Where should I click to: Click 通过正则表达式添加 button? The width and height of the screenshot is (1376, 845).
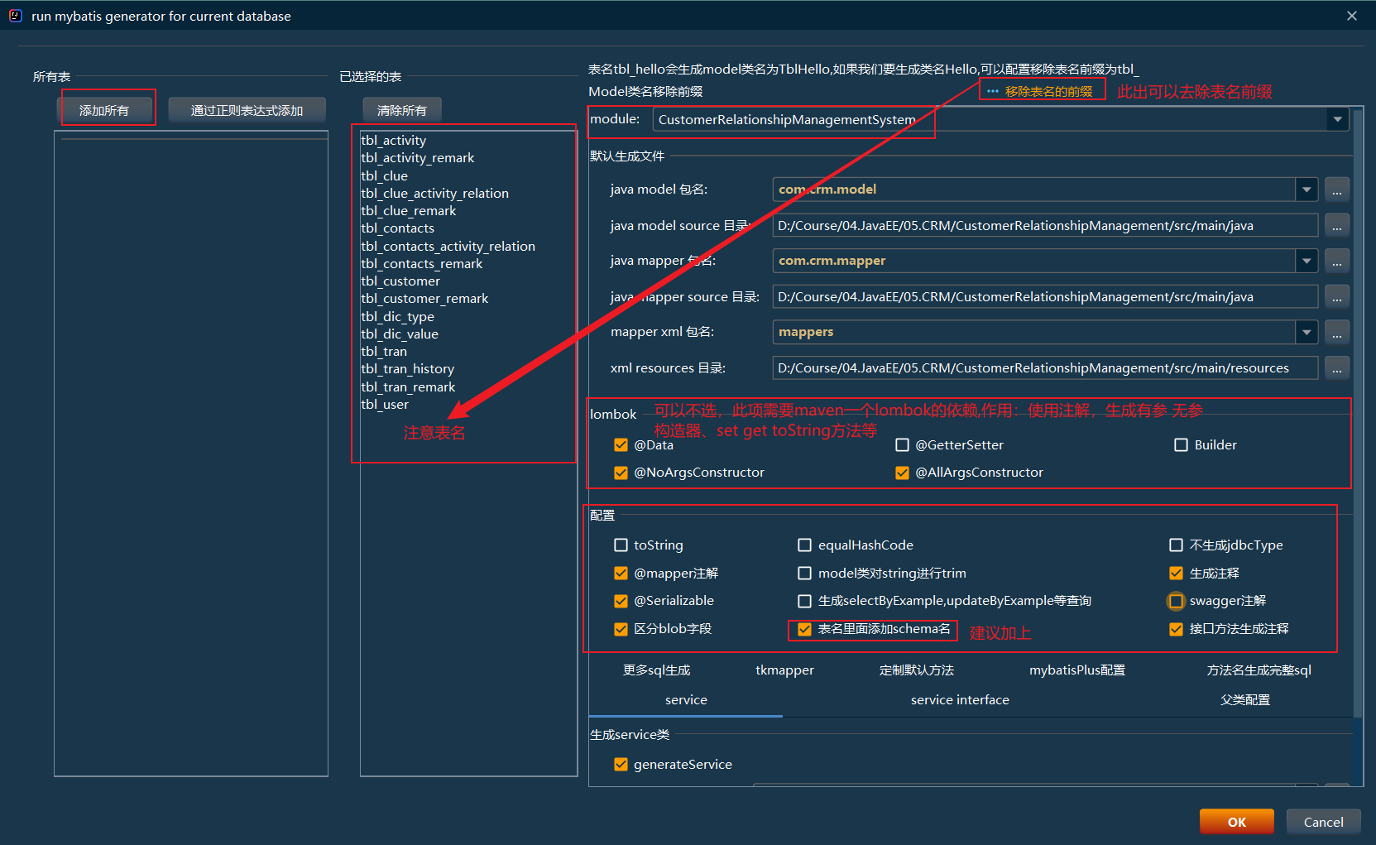tap(247, 110)
